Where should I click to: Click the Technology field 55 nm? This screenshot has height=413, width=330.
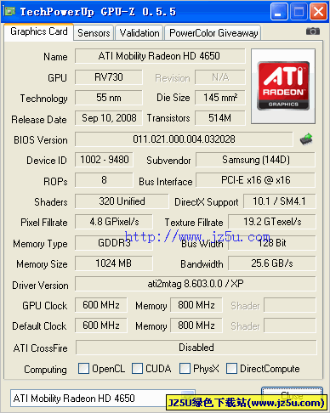109,98
